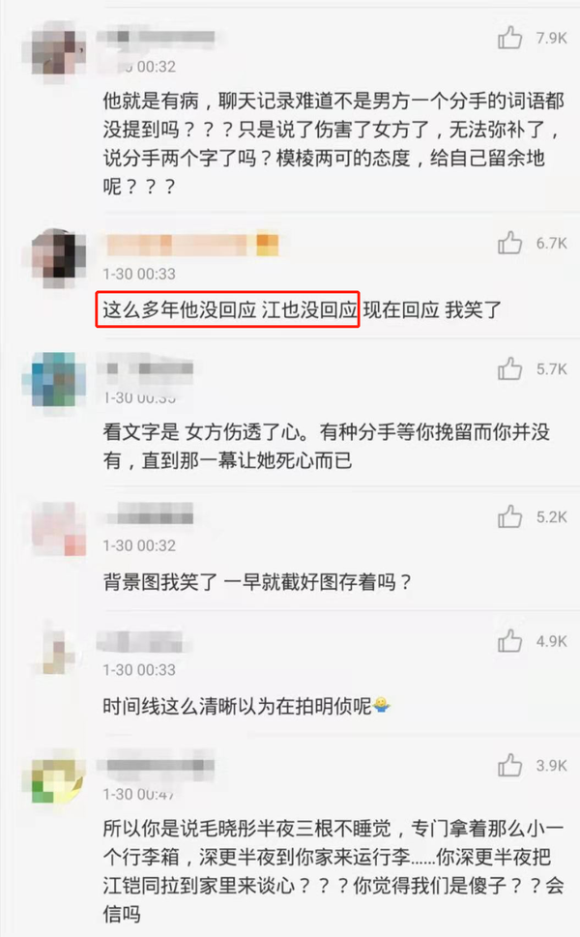Open avatar of the 6.7K comment author
Viewport: 580px width, 937px height.
click(55, 257)
